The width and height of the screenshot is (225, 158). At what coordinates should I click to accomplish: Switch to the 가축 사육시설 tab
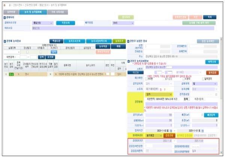click(57, 12)
